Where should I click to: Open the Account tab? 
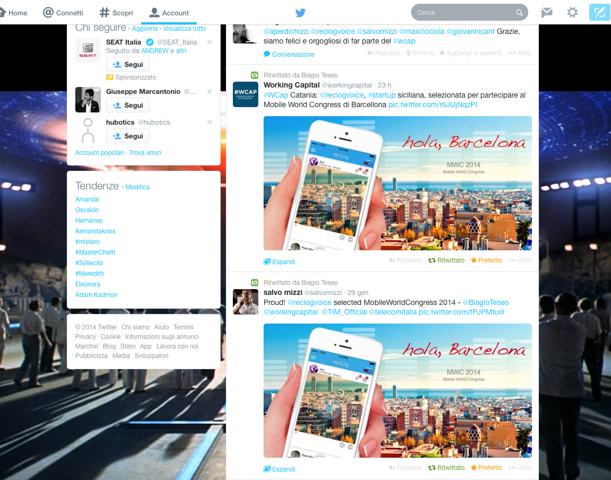(x=169, y=13)
